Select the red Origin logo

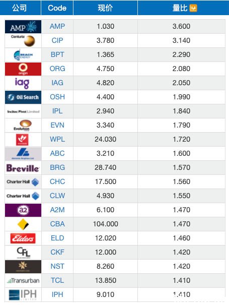tap(23, 69)
